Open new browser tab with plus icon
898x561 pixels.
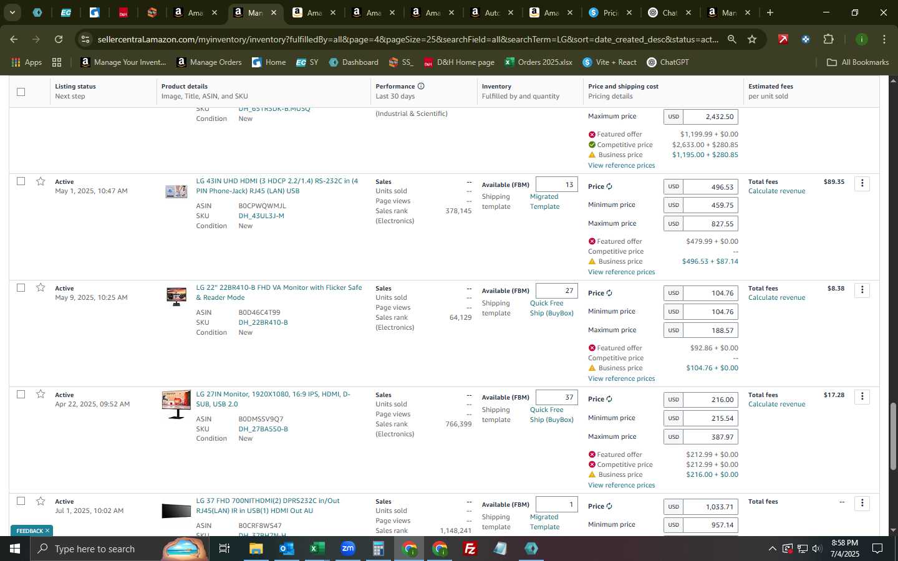point(770,12)
